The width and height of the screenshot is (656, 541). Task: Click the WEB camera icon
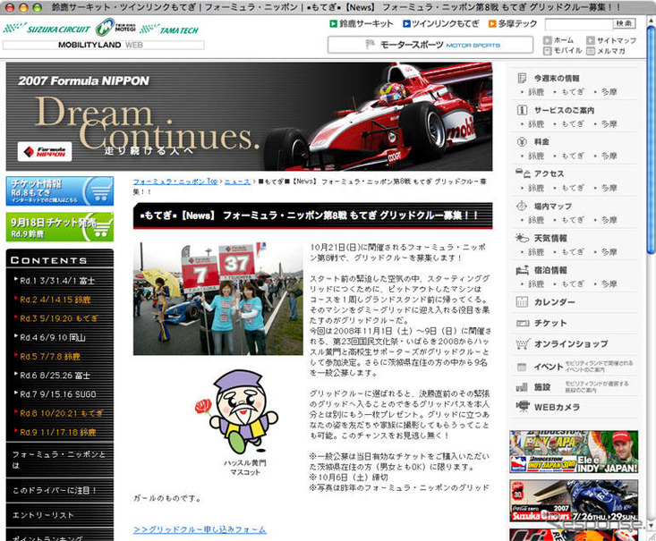pos(522,406)
